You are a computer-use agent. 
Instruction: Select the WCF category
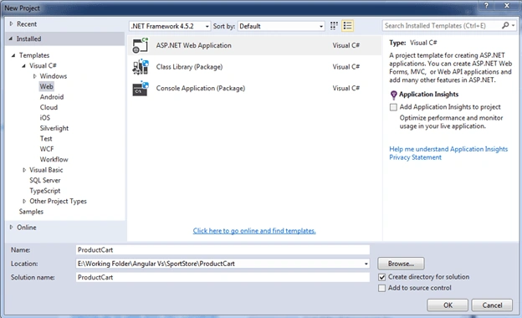coord(47,149)
